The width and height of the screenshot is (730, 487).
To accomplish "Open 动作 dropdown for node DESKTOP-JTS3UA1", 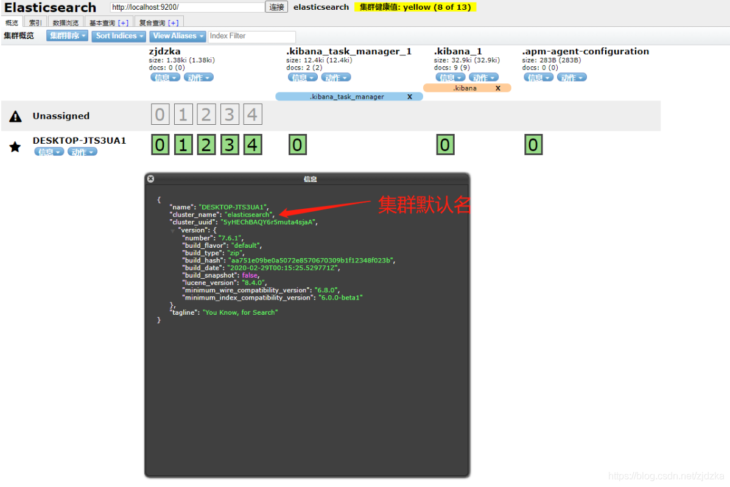I will (x=82, y=152).
